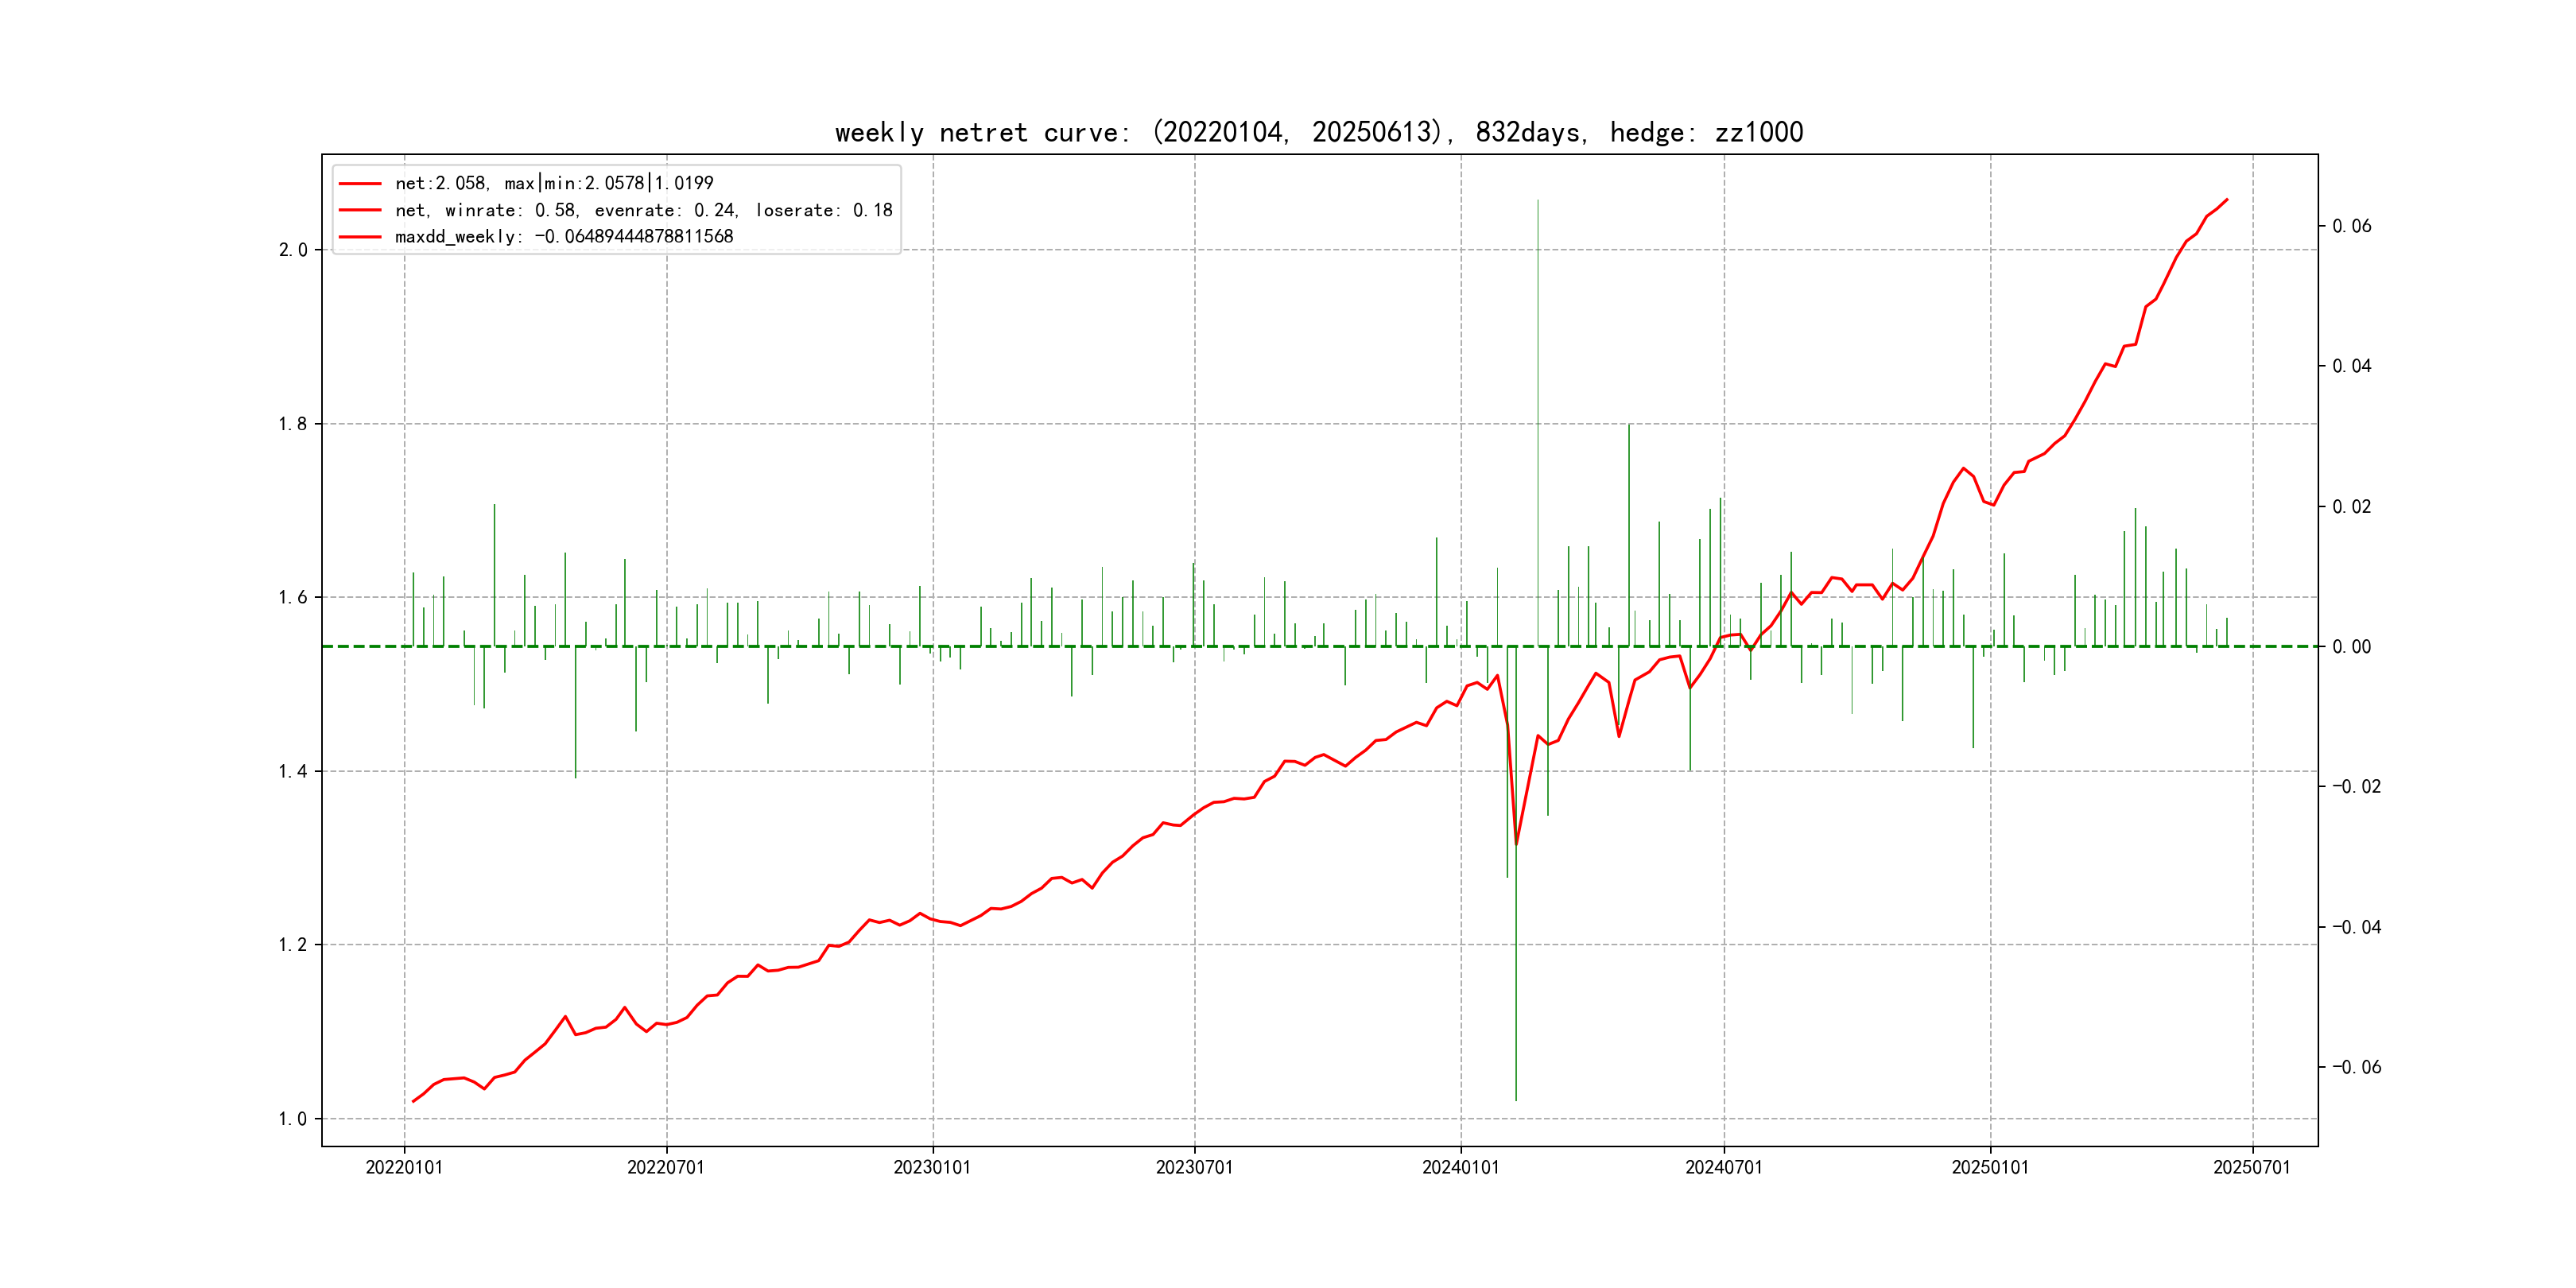The height and width of the screenshot is (1288, 2576).
Task: Click the 20240701 x-axis label
Action: pyautogui.click(x=1724, y=1168)
